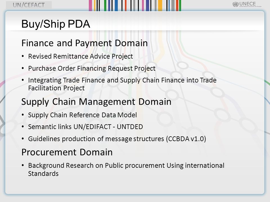Click the Facilitation Project continuation line
The width and height of the screenshot is (270, 202).
point(56,88)
